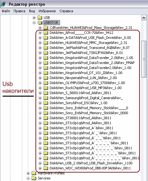The height and width of the screenshot is (181, 148).
Task: Click folder icon of Kingston DataTraveler_2.0 Rev_PMAP
Action: 46,63
